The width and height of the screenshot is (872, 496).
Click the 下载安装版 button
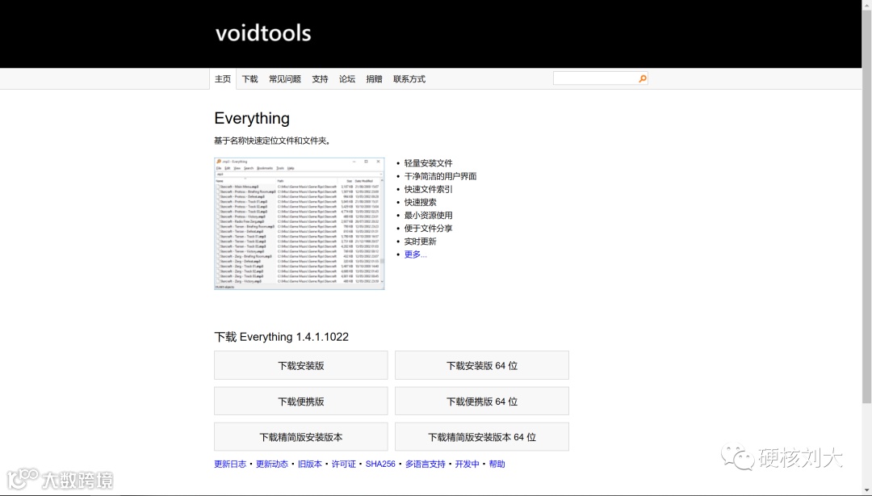coord(301,365)
